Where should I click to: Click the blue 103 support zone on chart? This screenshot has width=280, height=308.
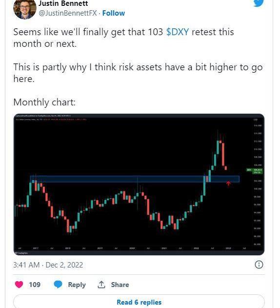click(135, 179)
